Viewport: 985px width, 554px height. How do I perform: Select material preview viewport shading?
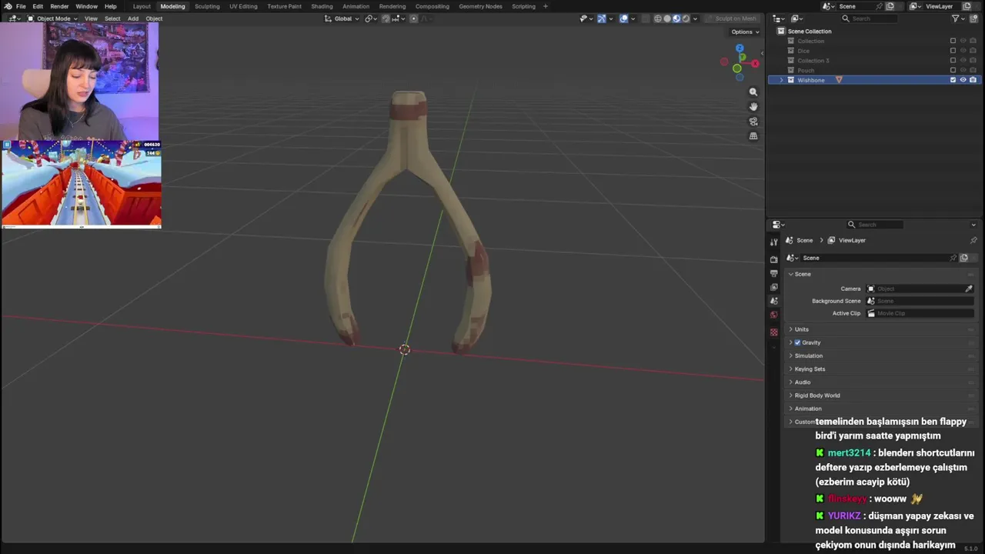(676, 18)
